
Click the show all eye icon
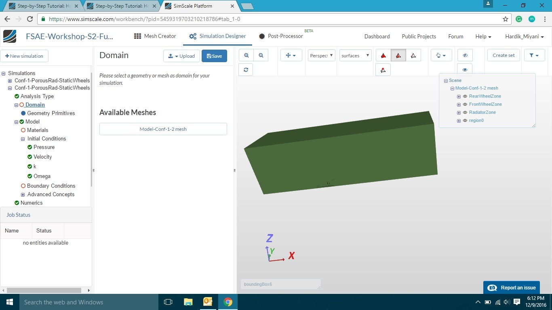[x=465, y=69]
